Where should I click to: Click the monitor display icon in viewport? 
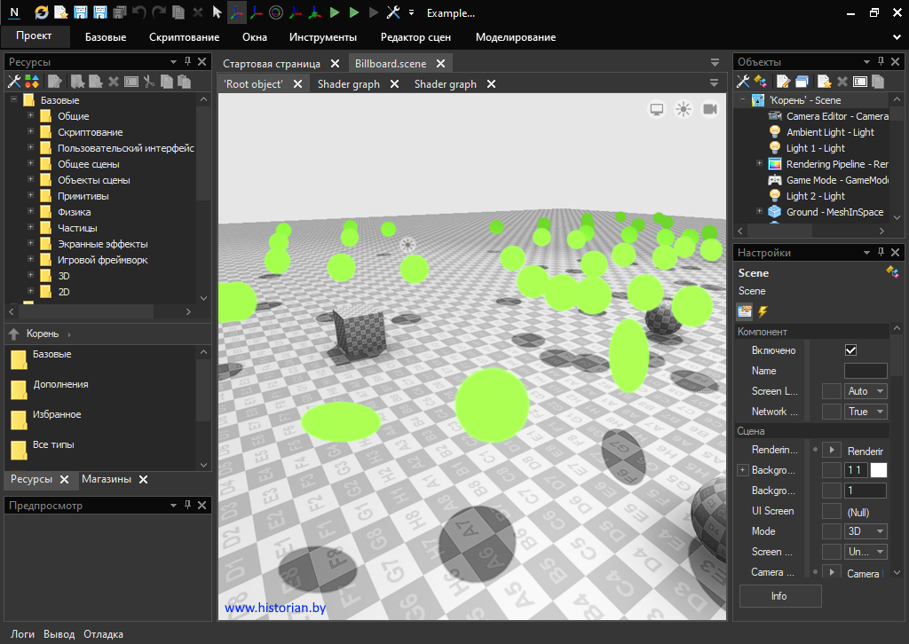tap(657, 109)
